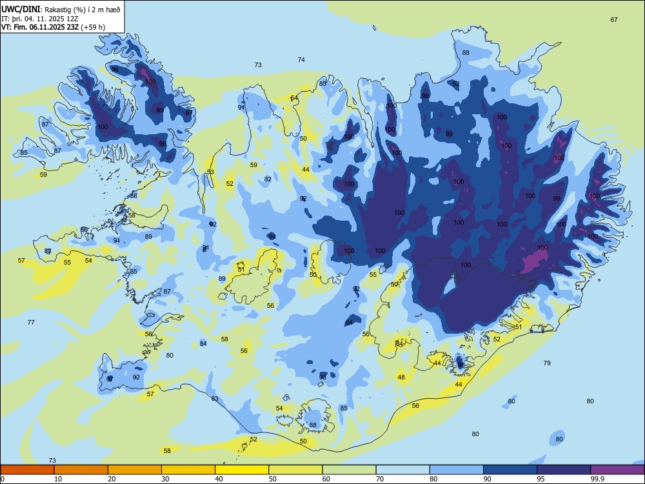Screen dimensions: 645x484
Task: Click the 67 humidity value over the sea
Action: (614, 20)
